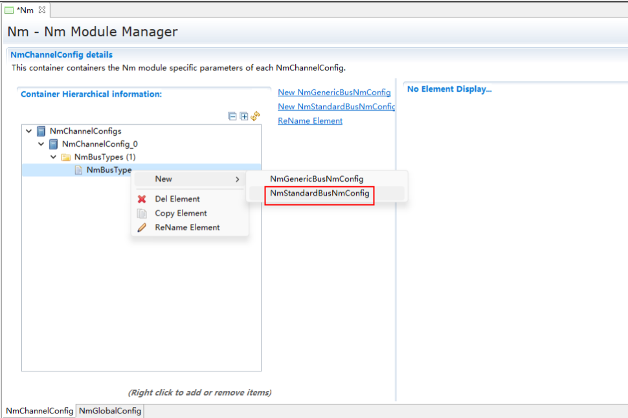Viewport: 628px width, 418px height.
Task: Collapse the NmChannelConfig_0 node
Action: coord(41,144)
